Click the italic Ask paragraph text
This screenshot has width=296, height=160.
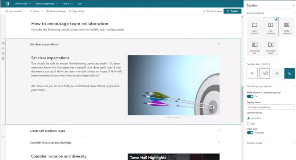click(x=75, y=88)
